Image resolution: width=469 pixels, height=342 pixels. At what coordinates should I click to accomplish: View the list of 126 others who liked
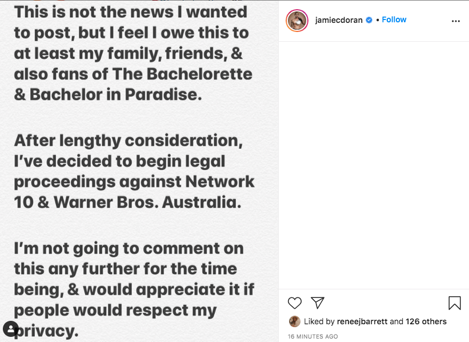point(426,321)
